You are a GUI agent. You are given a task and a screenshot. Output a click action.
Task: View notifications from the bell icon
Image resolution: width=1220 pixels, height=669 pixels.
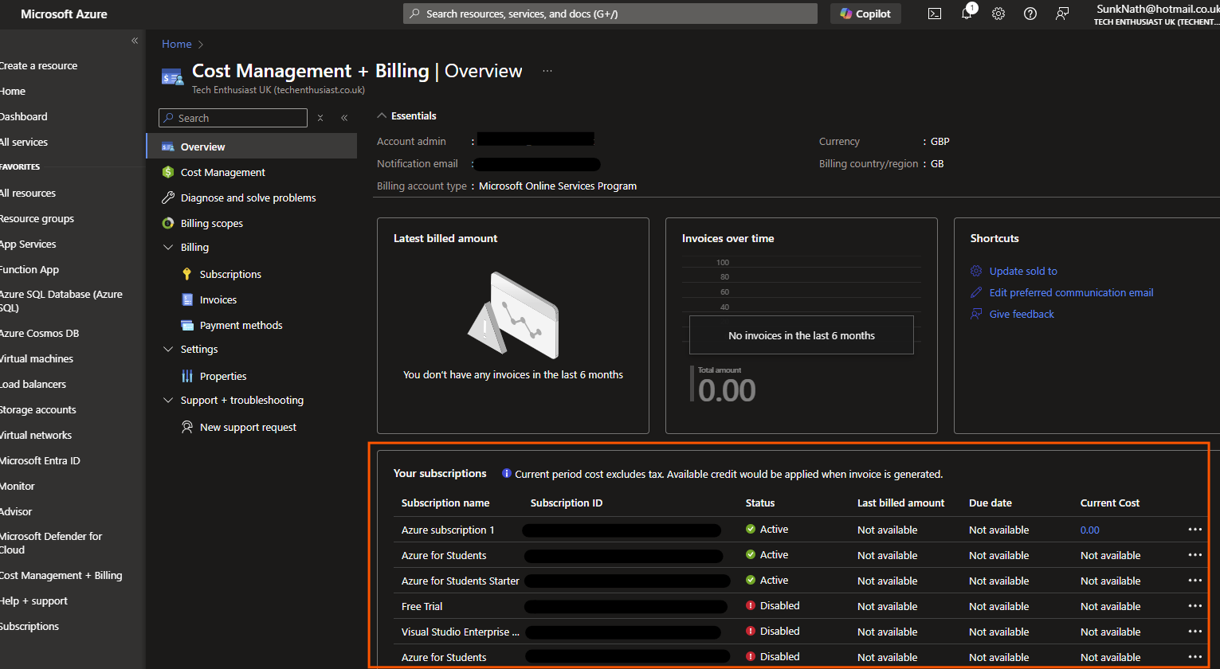966,14
